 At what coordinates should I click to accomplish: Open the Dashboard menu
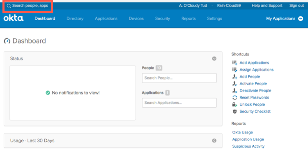point(45,18)
